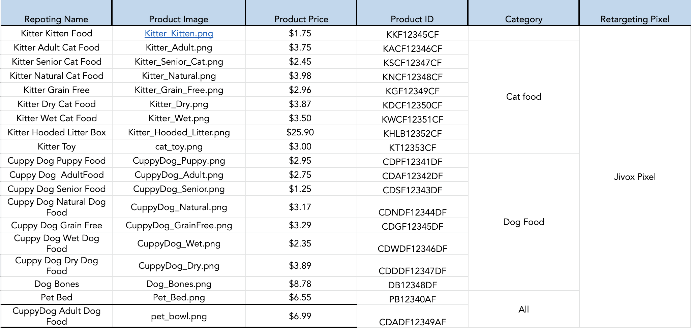Image resolution: width=691 pixels, height=328 pixels.
Task: Select the Repoting Name column header
Action: [56, 13]
